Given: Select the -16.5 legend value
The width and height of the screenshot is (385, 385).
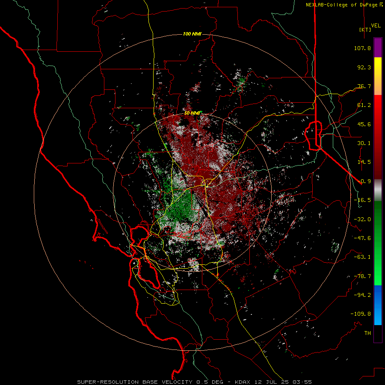Looking at the screenshot, I should (362, 200).
